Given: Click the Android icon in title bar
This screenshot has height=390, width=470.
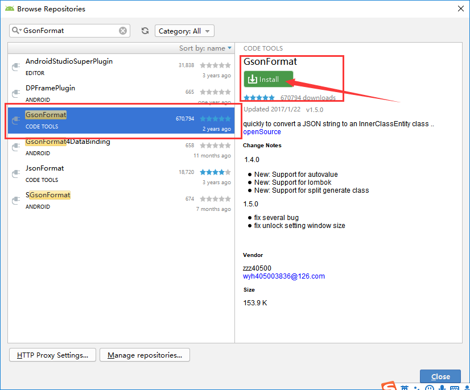Looking at the screenshot, I should (x=10, y=9).
